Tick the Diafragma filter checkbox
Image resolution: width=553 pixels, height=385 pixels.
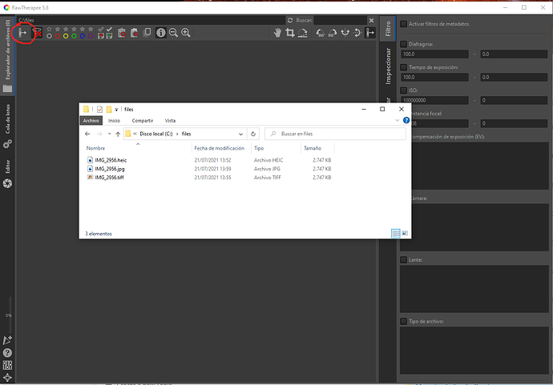point(404,44)
